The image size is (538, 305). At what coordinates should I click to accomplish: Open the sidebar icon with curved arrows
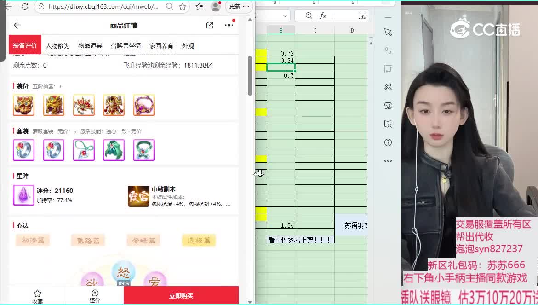388,106
